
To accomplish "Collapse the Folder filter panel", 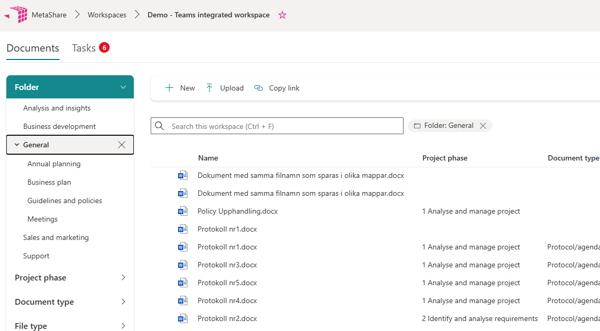I will [x=123, y=87].
